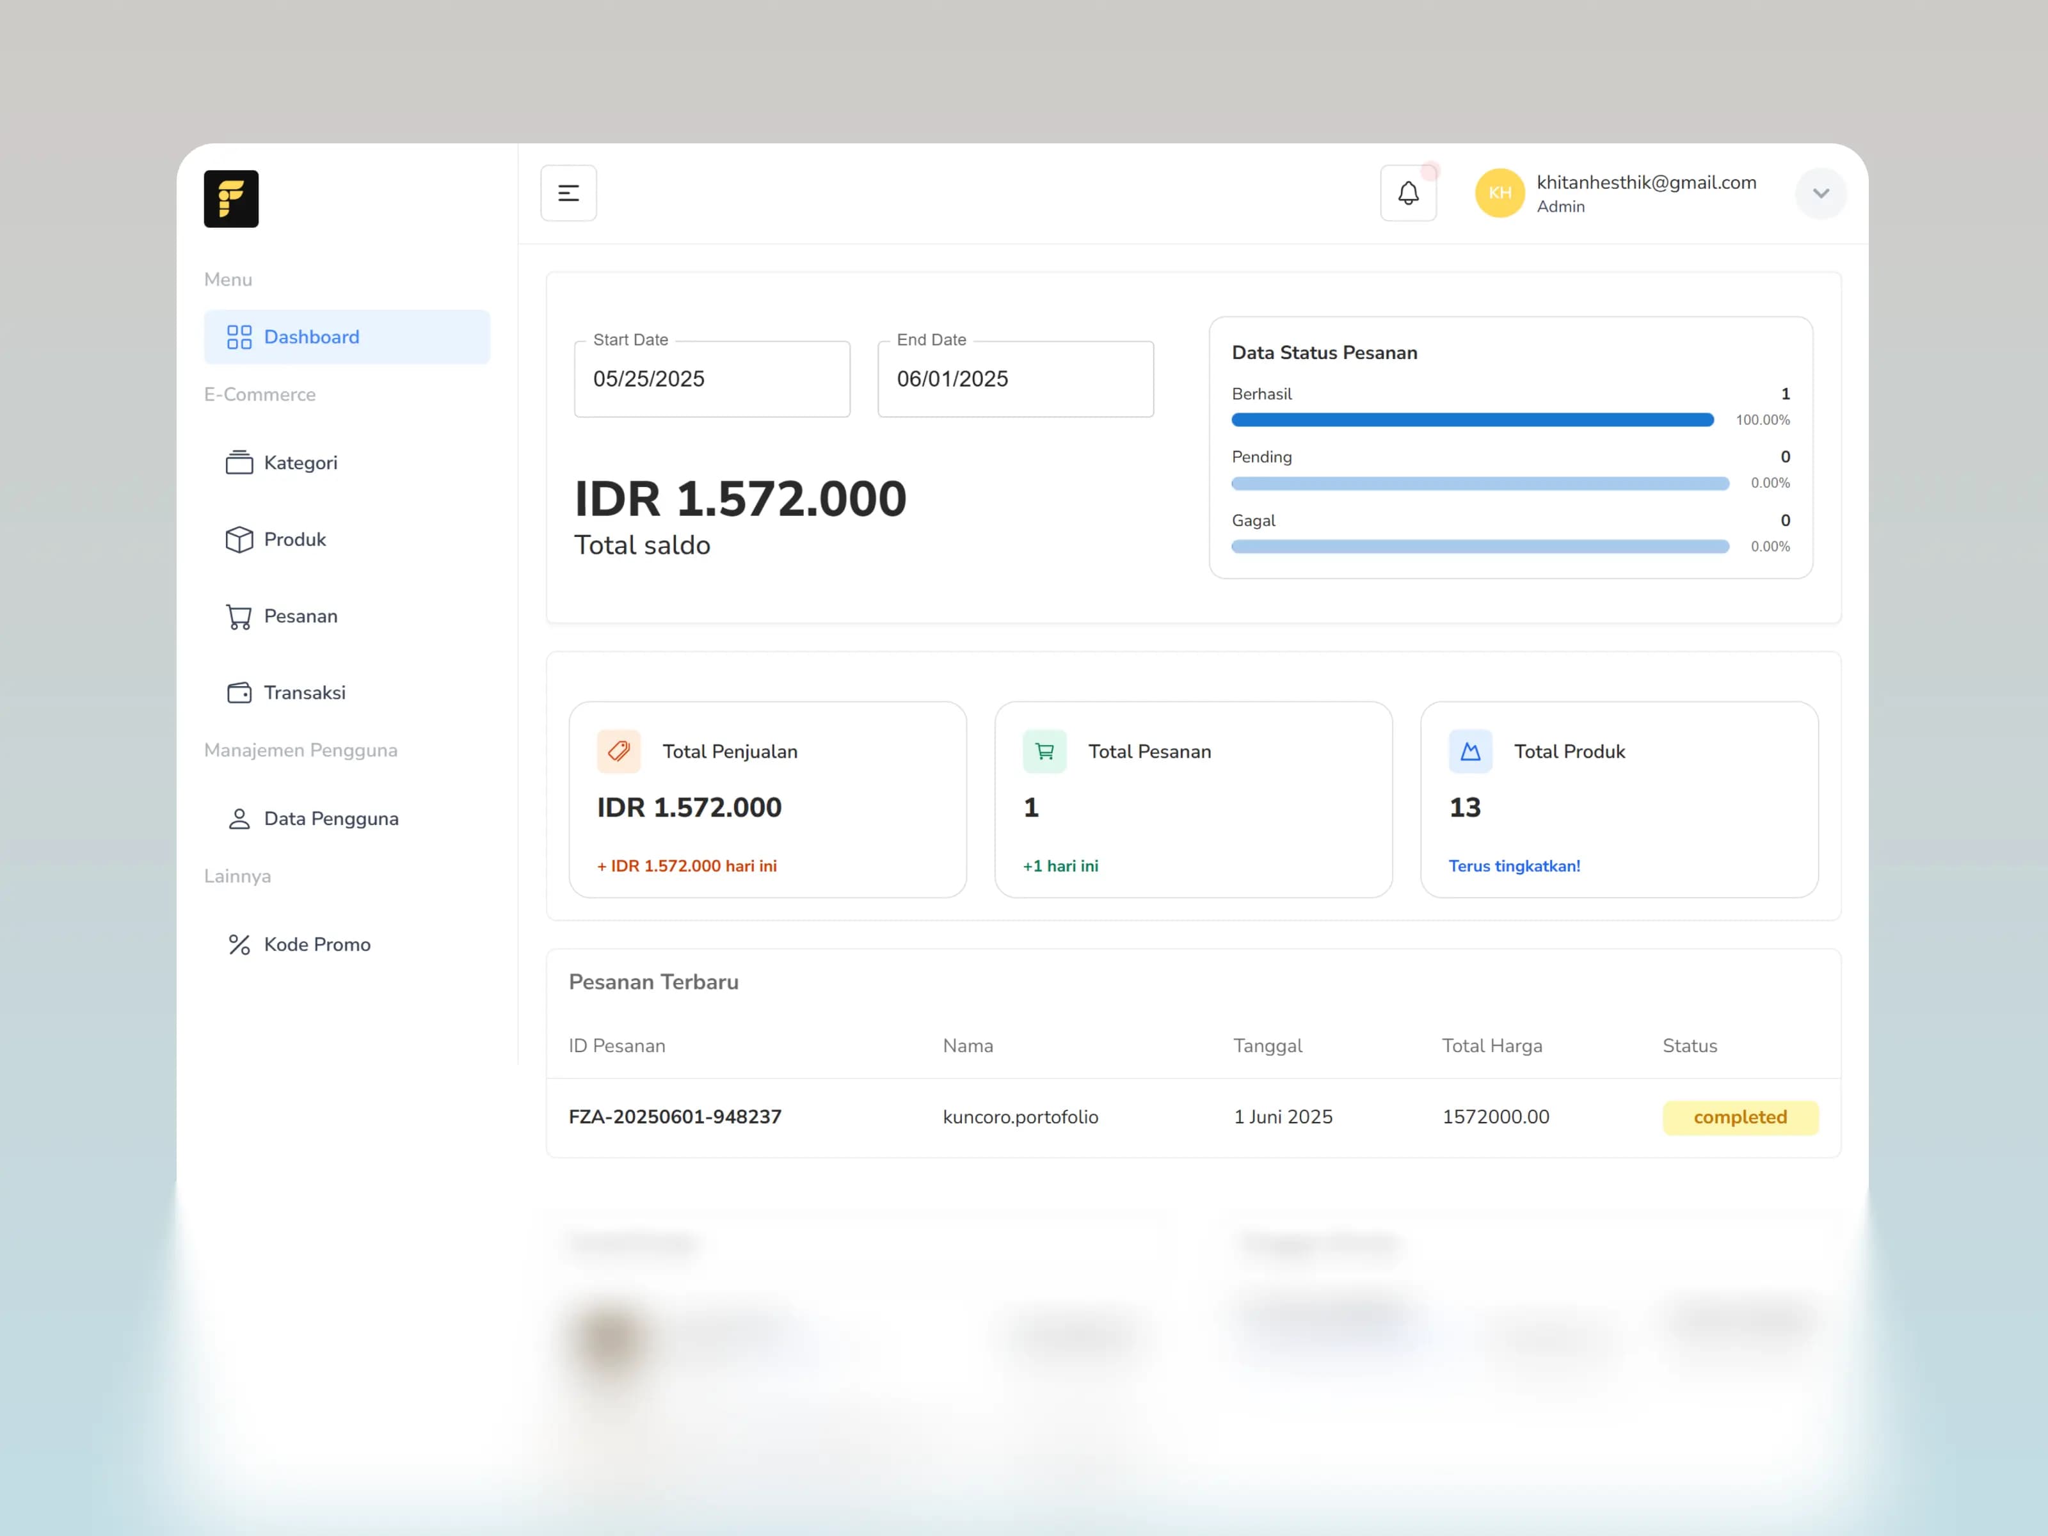2048x1536 pixels.
Task: Open the Kode Promo menu item
Action: coord(347,945)
